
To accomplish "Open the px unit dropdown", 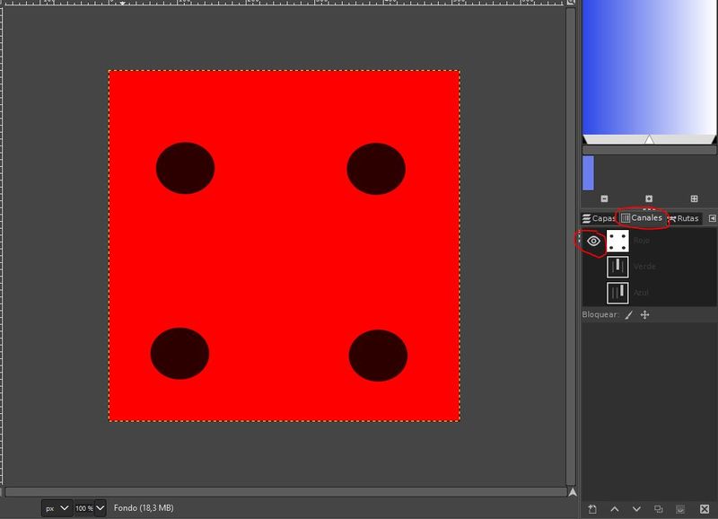I will [x=57, y=508].
